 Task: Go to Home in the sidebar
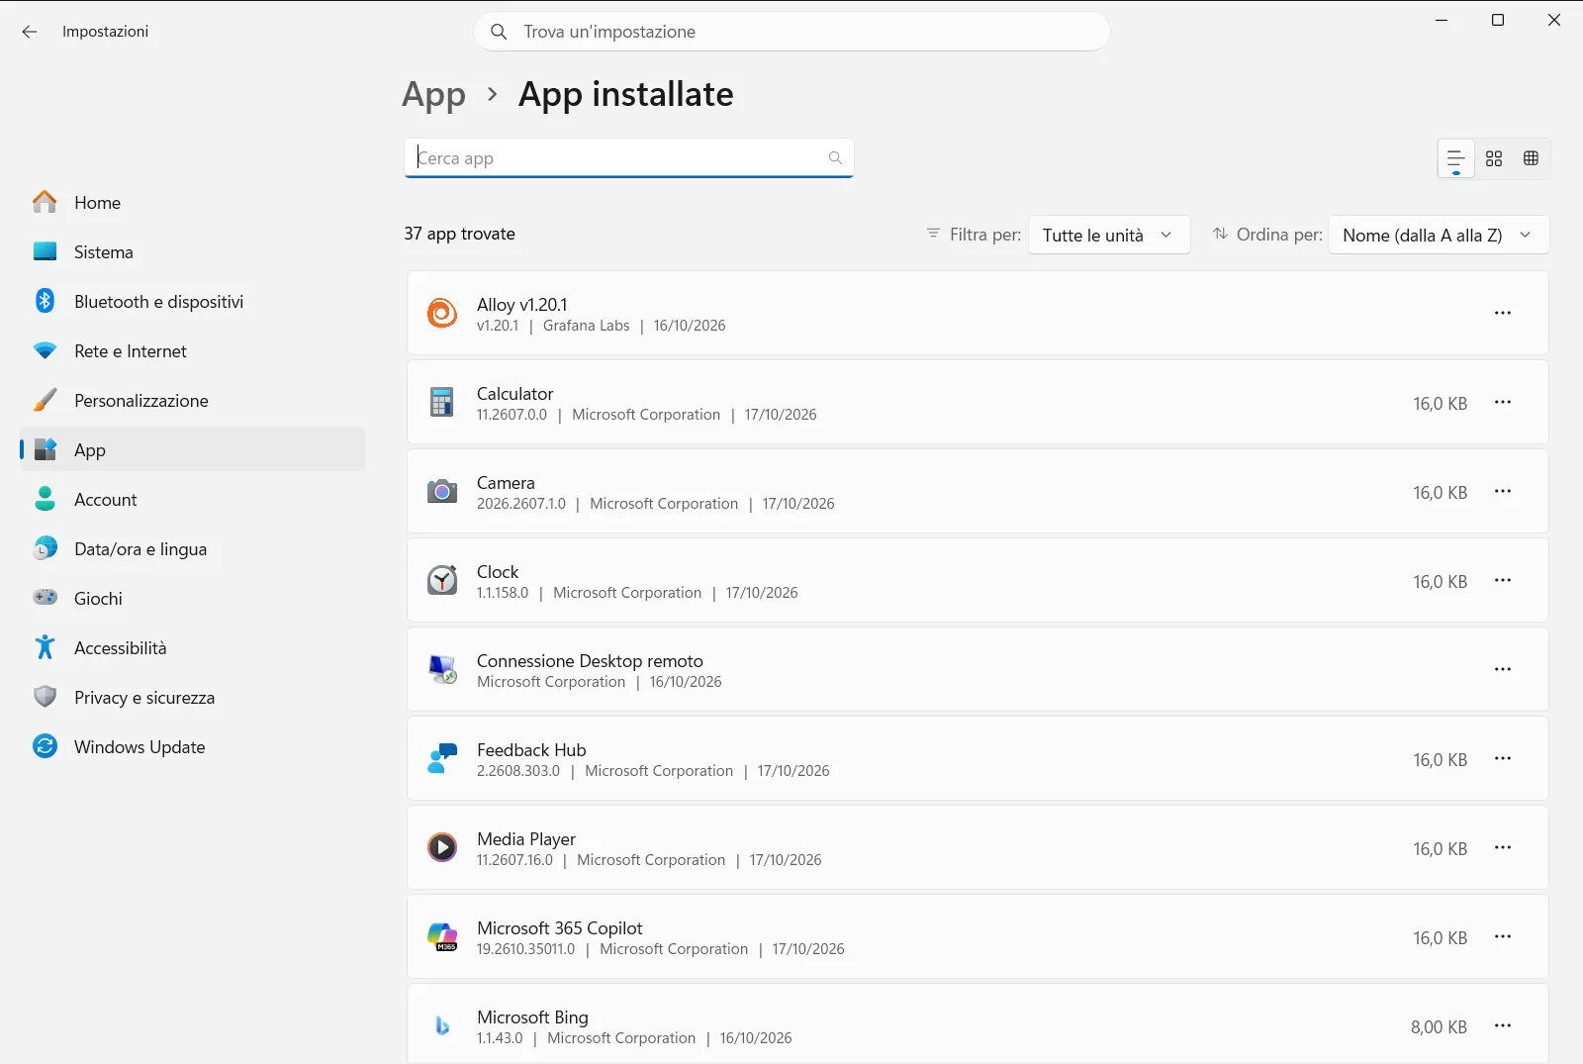tap(193, 202)
